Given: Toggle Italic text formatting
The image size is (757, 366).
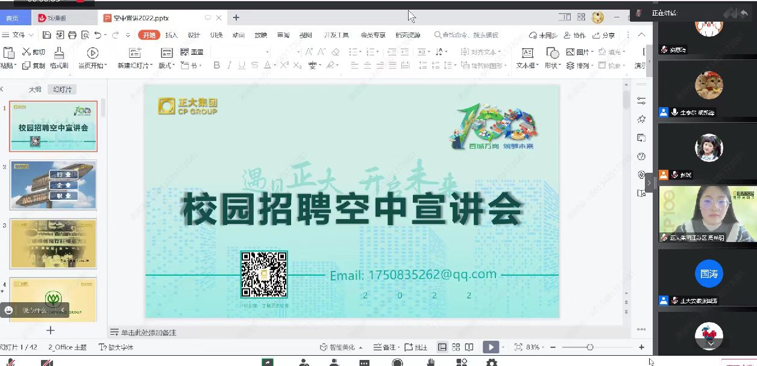Looking at the screenshot, I should [x=229, y=66].
